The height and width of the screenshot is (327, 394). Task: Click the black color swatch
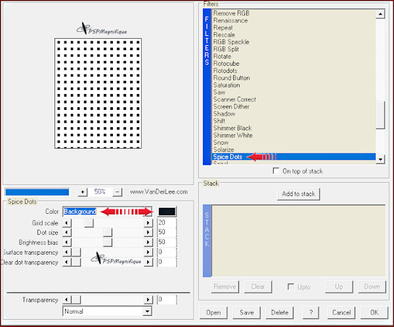[167, 212]
